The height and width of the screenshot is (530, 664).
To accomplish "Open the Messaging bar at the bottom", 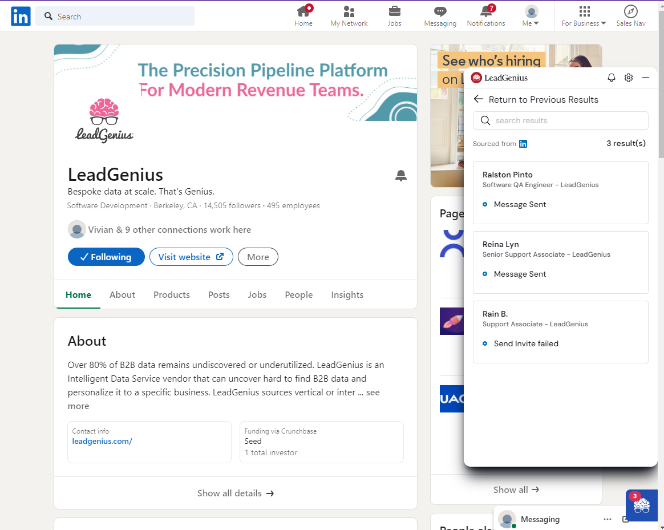I will pyautogui.click(x=540, y=519).
